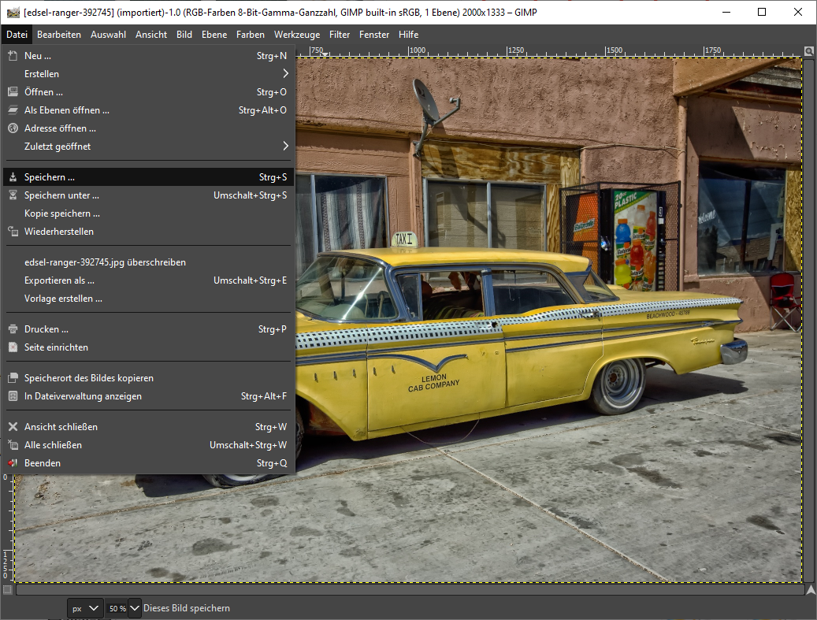Toggle zoom-on-resize button at top-right corner
This screenshot has width=817, height=620.
(x=809, y=51)
